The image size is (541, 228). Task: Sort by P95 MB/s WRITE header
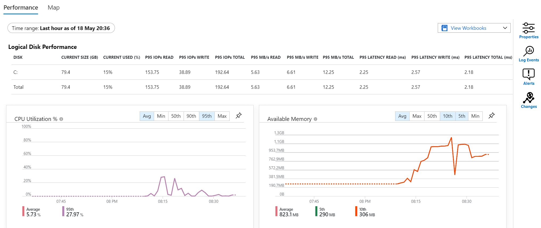(x=303, y=57)
